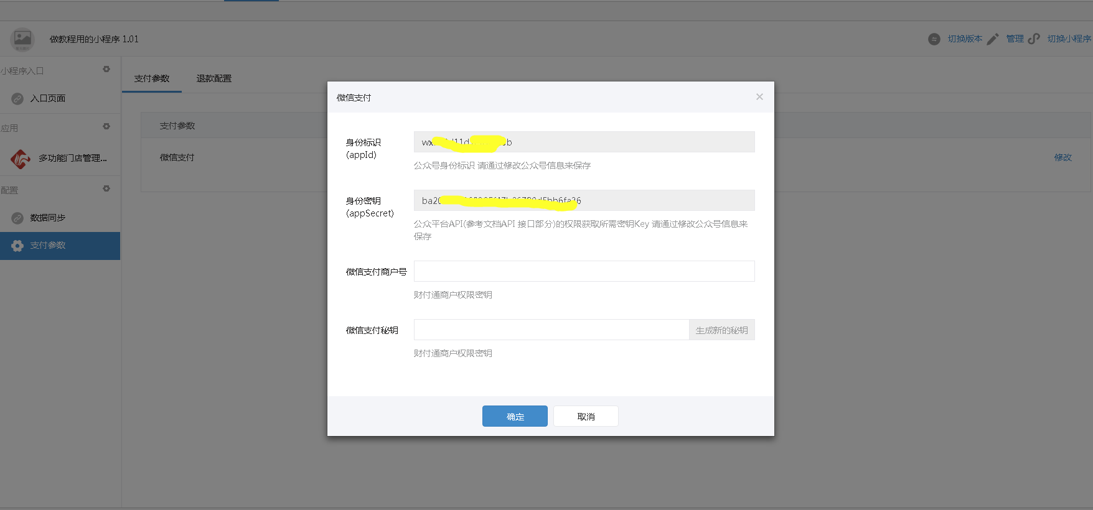Focus the 微信支付商户号 input field

[x=584, y=271]
